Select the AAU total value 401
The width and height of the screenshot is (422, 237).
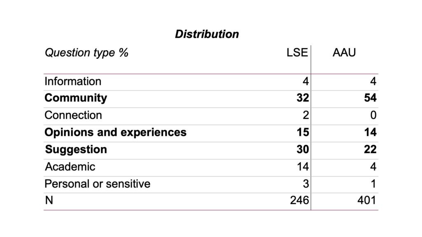tap(367, 200)
